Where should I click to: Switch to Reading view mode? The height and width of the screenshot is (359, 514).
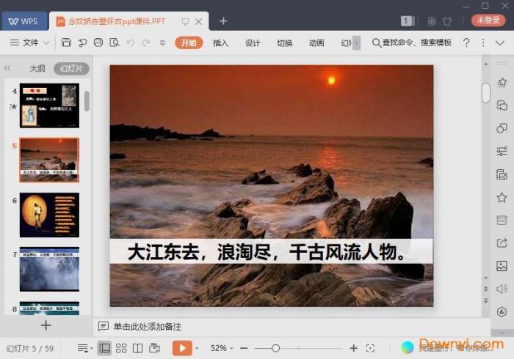(137, 348)
